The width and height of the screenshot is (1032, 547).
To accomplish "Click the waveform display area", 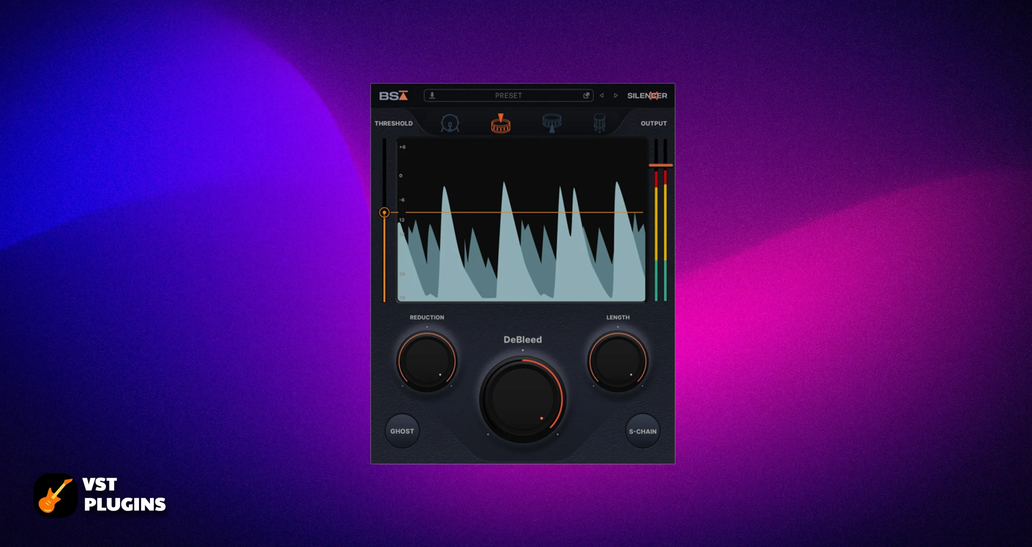I will (x=521, y=220).
